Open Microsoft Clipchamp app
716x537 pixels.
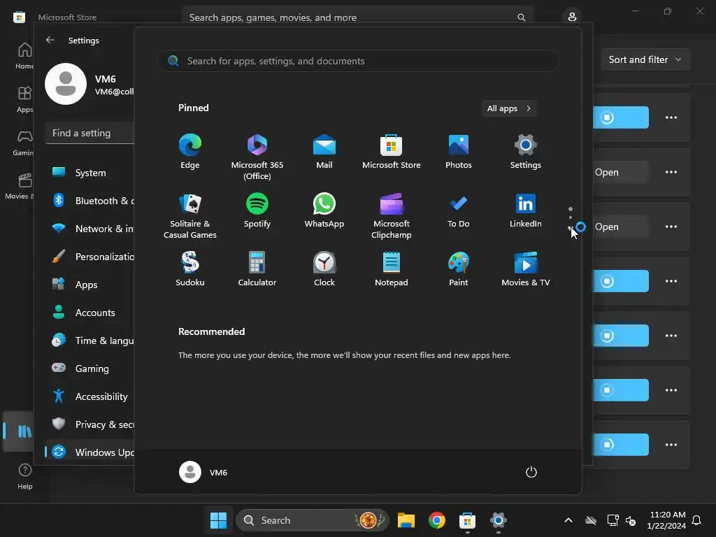[392, 216]
